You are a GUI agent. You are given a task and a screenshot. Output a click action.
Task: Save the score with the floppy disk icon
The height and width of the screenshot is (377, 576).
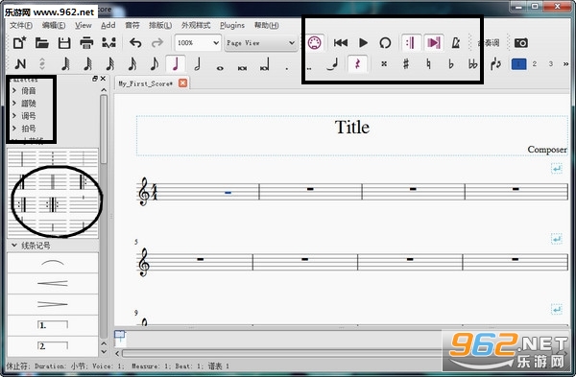tap(64, 42)
